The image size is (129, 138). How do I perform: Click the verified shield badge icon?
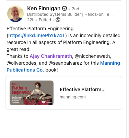coord(64,9)
